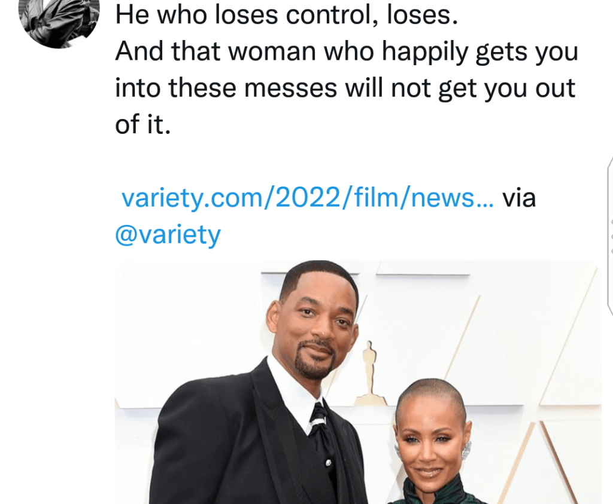Click the line "He who loses control, loses."
The width and height of the screenshot is (613, 504).
(287, 15)
